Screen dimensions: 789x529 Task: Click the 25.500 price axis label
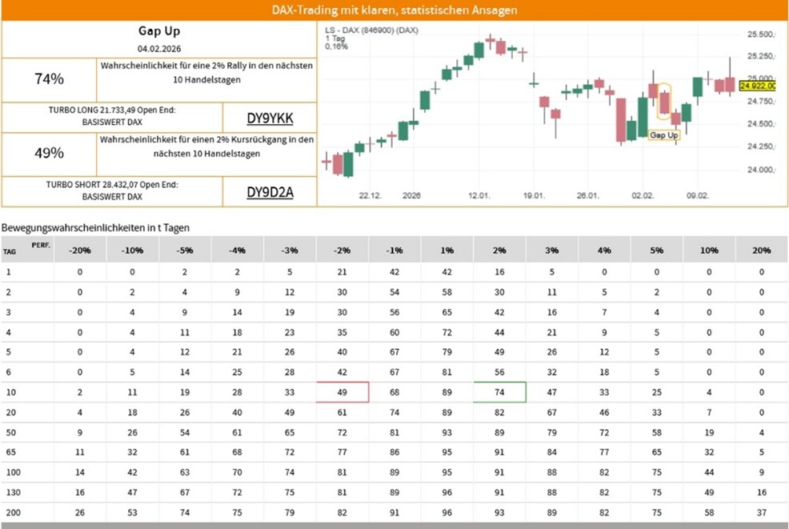point(760,35)
